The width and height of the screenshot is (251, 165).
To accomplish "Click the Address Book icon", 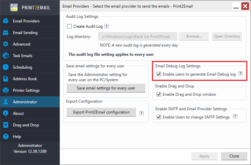I will pyautogui.click(x=6, y=79).
